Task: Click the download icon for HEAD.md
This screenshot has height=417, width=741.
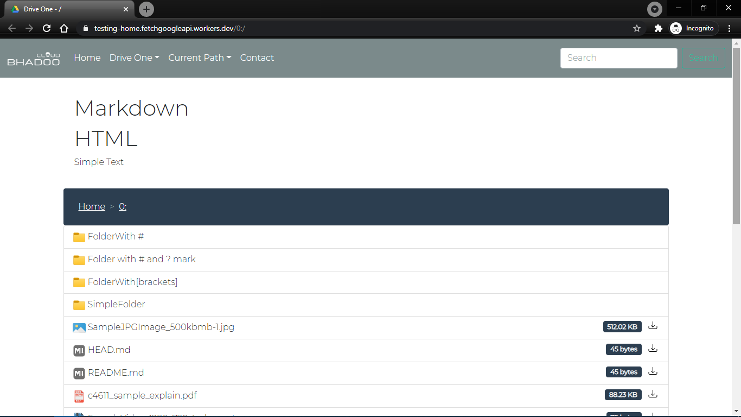Action: pos(653,349)
